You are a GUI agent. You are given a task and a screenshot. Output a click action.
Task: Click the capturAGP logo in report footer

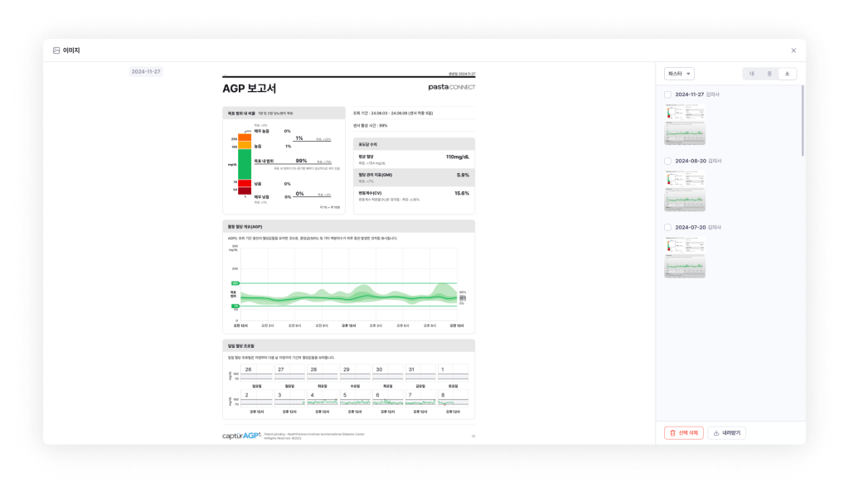(241, 435)
